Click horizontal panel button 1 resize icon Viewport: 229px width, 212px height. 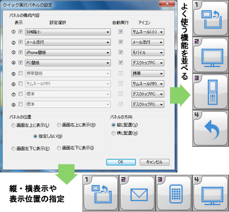tap(101, 194)
